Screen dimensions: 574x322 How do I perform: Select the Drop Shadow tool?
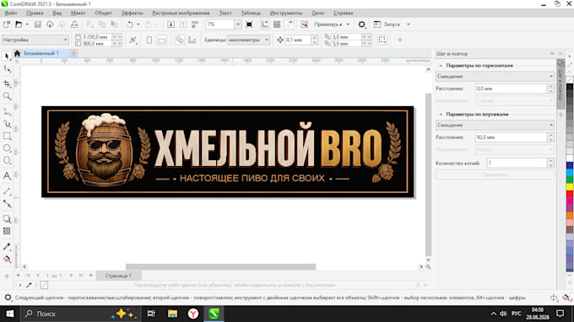pyautogui.click(x=7, y=218)
